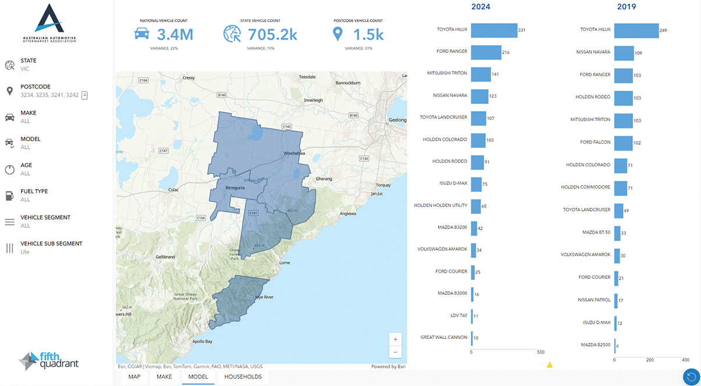The height and width of the screenshot is (386, 701).
Task: Click the 2019 chart heading
Action: coord(627,7)
